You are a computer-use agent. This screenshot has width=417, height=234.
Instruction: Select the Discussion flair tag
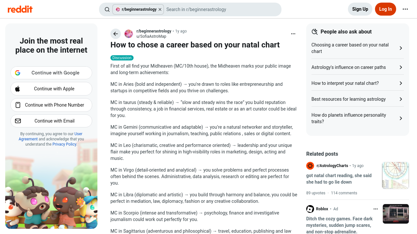[122, 58]
